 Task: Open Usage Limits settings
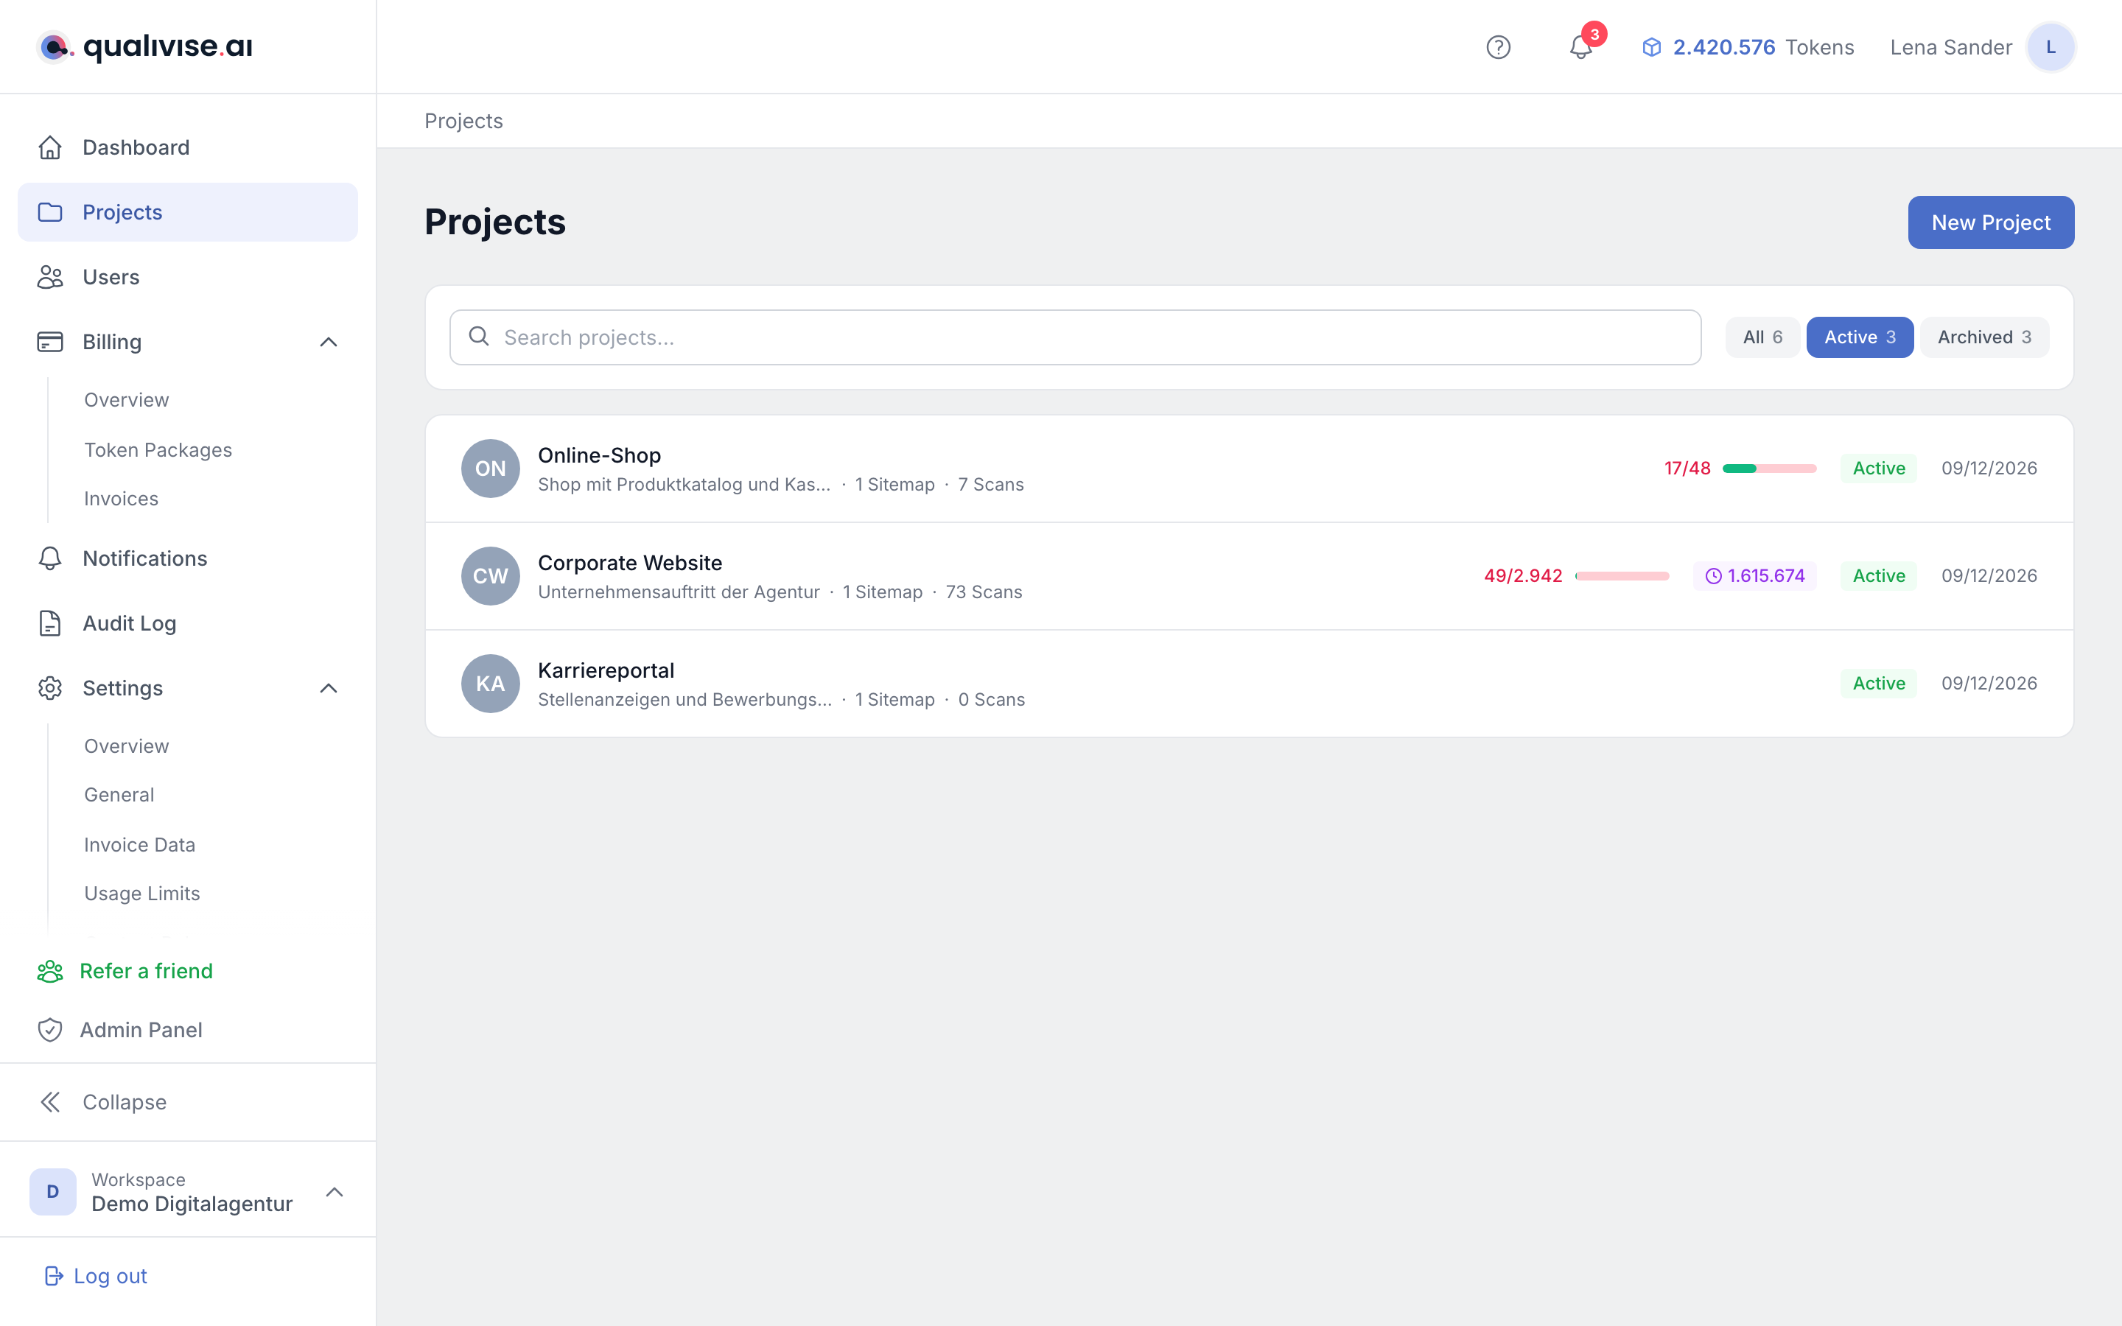[142, 894]
